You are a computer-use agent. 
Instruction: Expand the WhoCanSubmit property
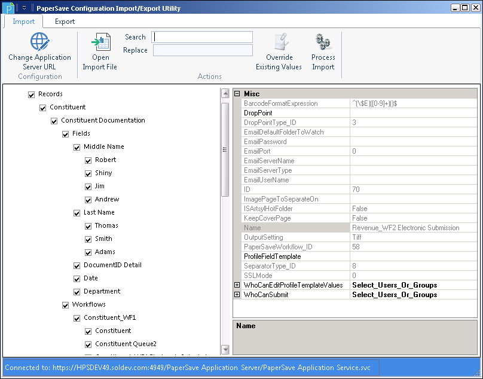(237, 295)
